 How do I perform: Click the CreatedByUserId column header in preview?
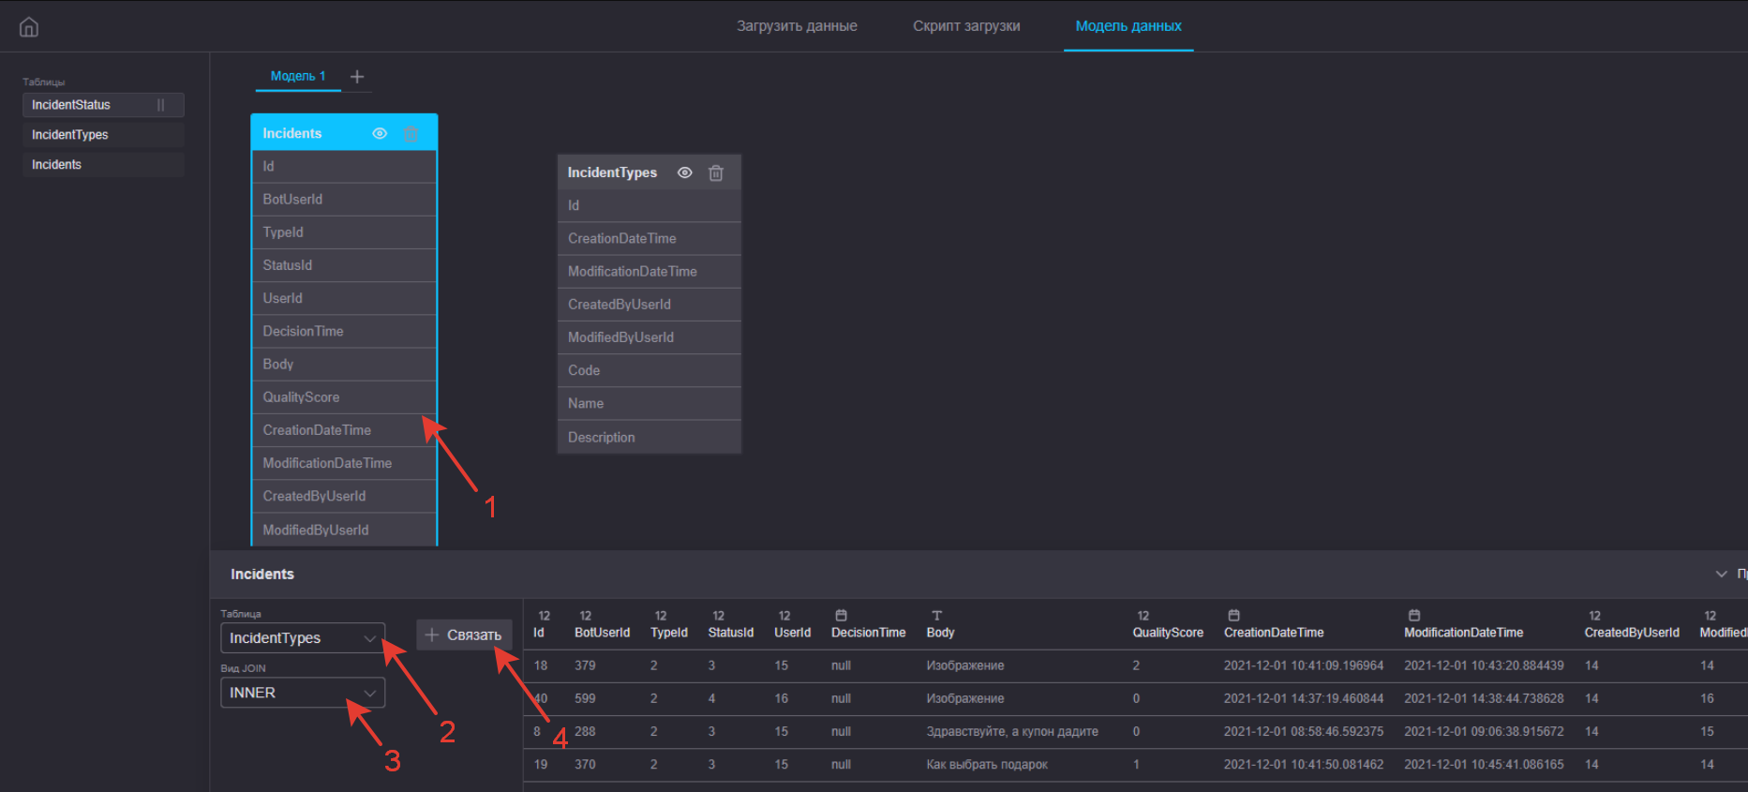pos(1632,633)
